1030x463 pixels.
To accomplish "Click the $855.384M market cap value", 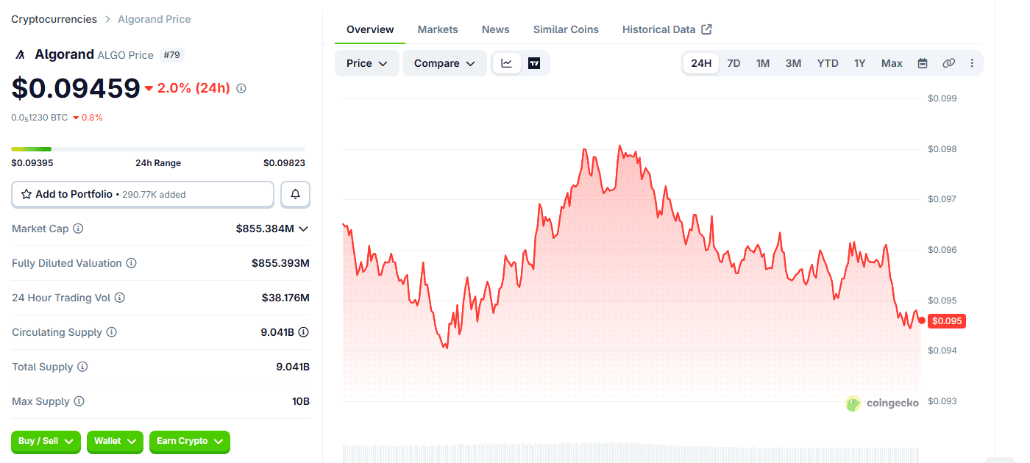I will (x=265, y=229).
